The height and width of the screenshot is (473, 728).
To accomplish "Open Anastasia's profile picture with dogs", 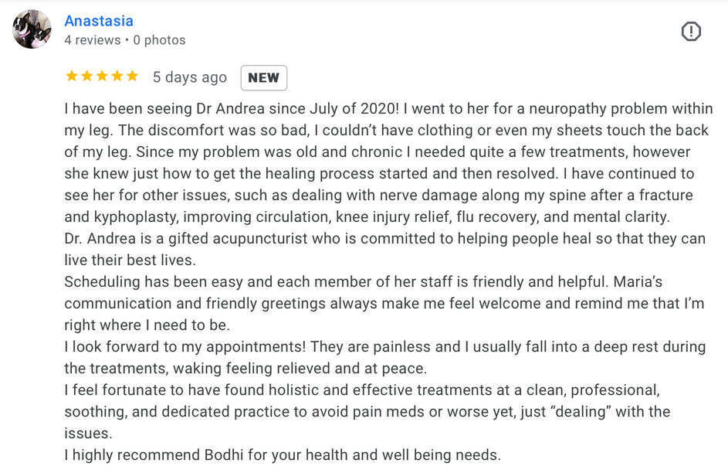I will (x=32, y=29).
